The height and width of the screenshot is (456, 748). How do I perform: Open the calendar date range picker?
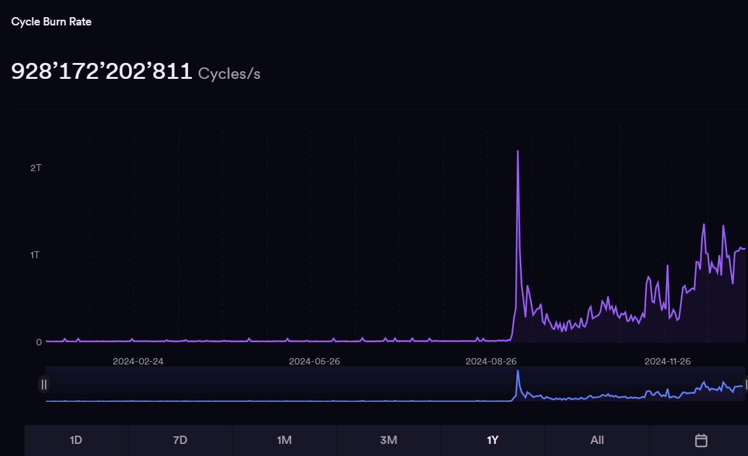pos(701,440)
